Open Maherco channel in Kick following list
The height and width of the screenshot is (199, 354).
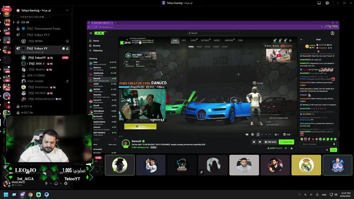[103, 69]
